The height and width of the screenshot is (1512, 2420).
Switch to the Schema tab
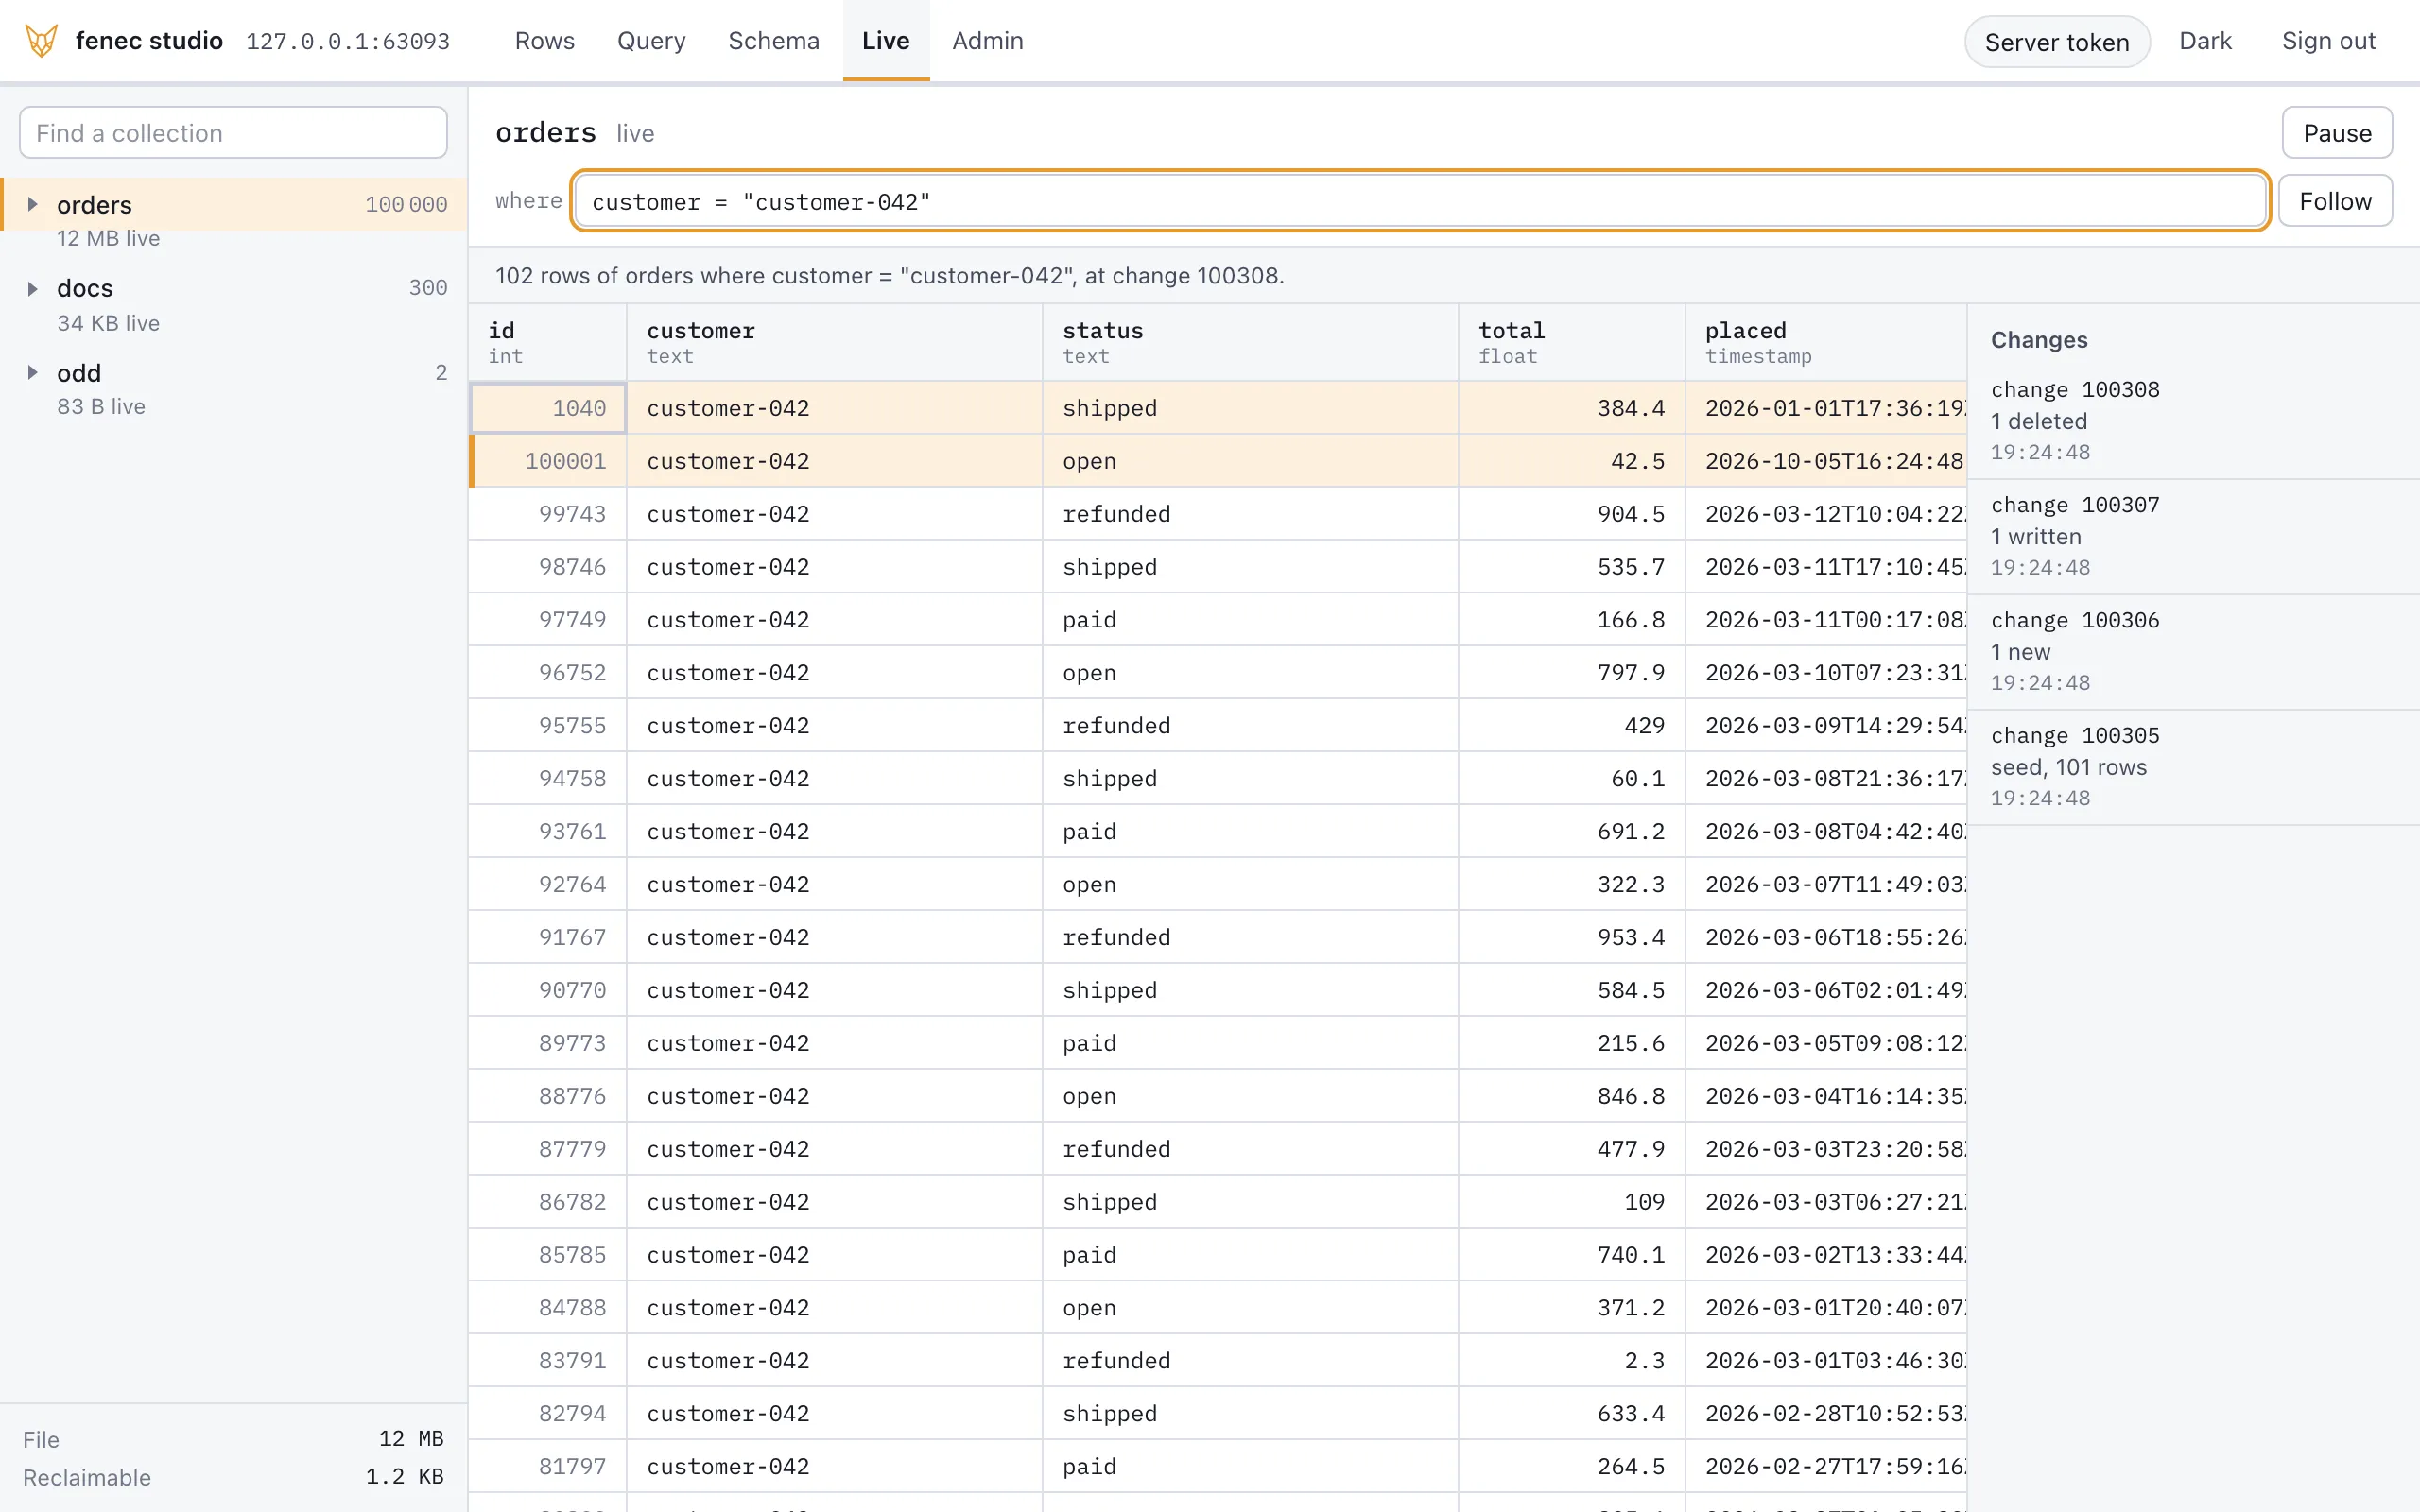coord(773,41)
